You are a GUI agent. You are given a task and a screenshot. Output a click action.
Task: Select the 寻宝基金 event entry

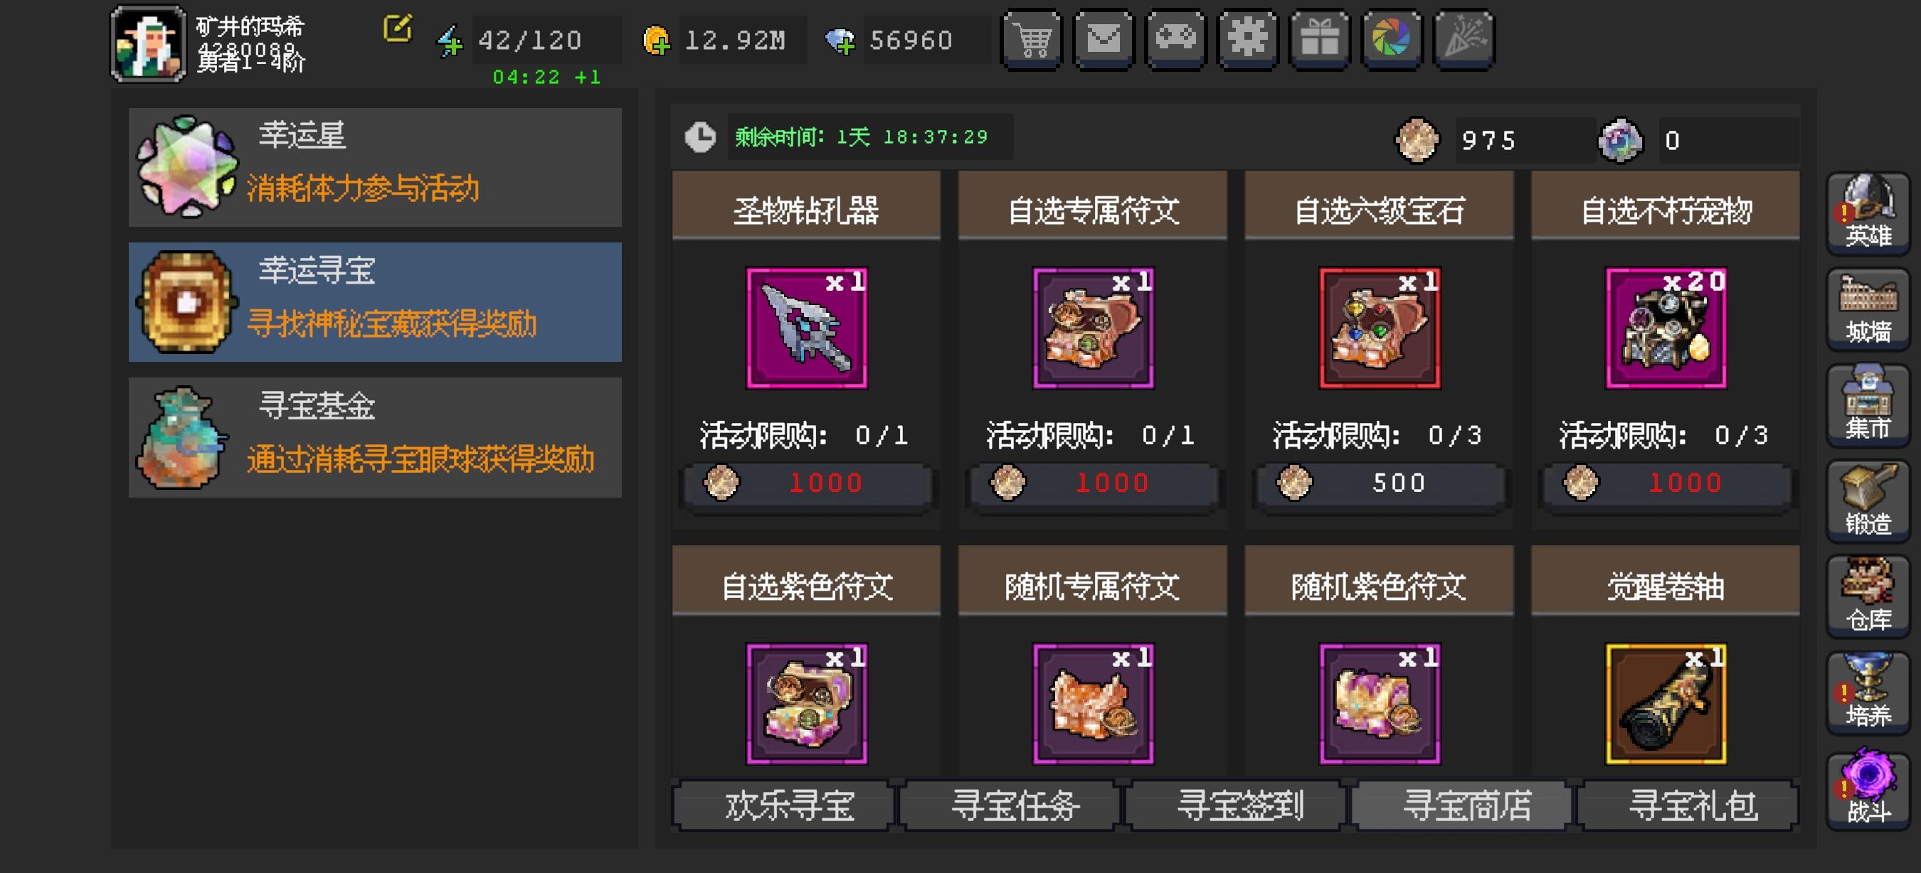(375, 438)
